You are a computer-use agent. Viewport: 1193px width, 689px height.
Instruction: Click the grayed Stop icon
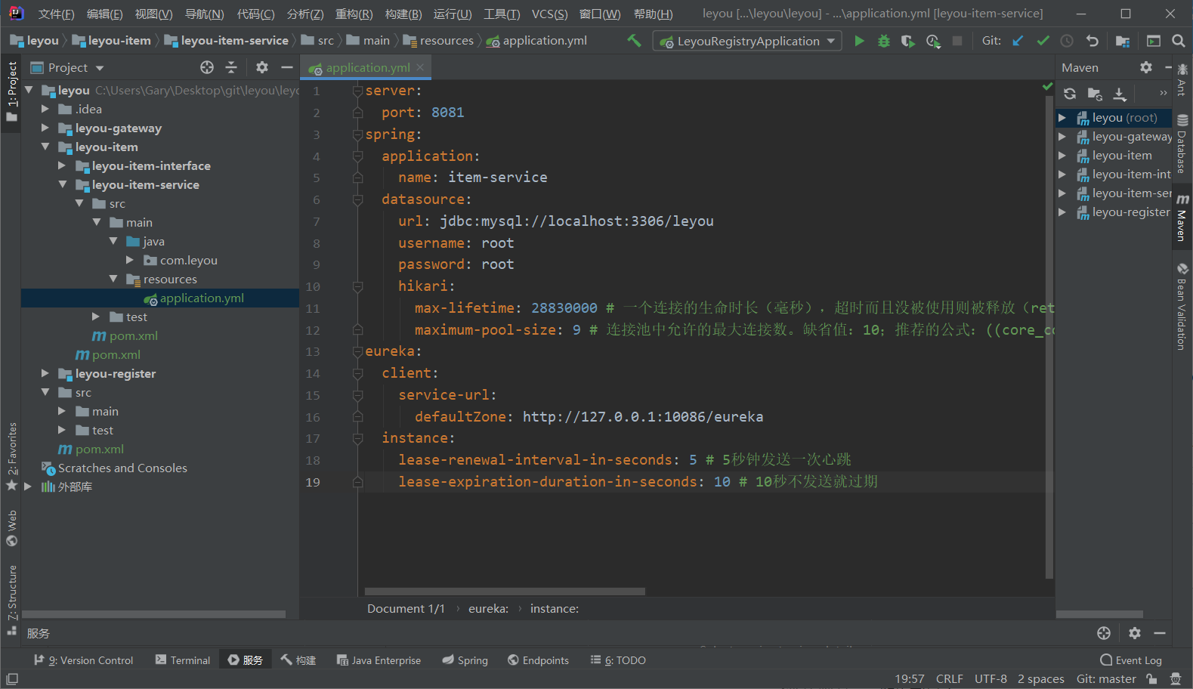(957, 41)
